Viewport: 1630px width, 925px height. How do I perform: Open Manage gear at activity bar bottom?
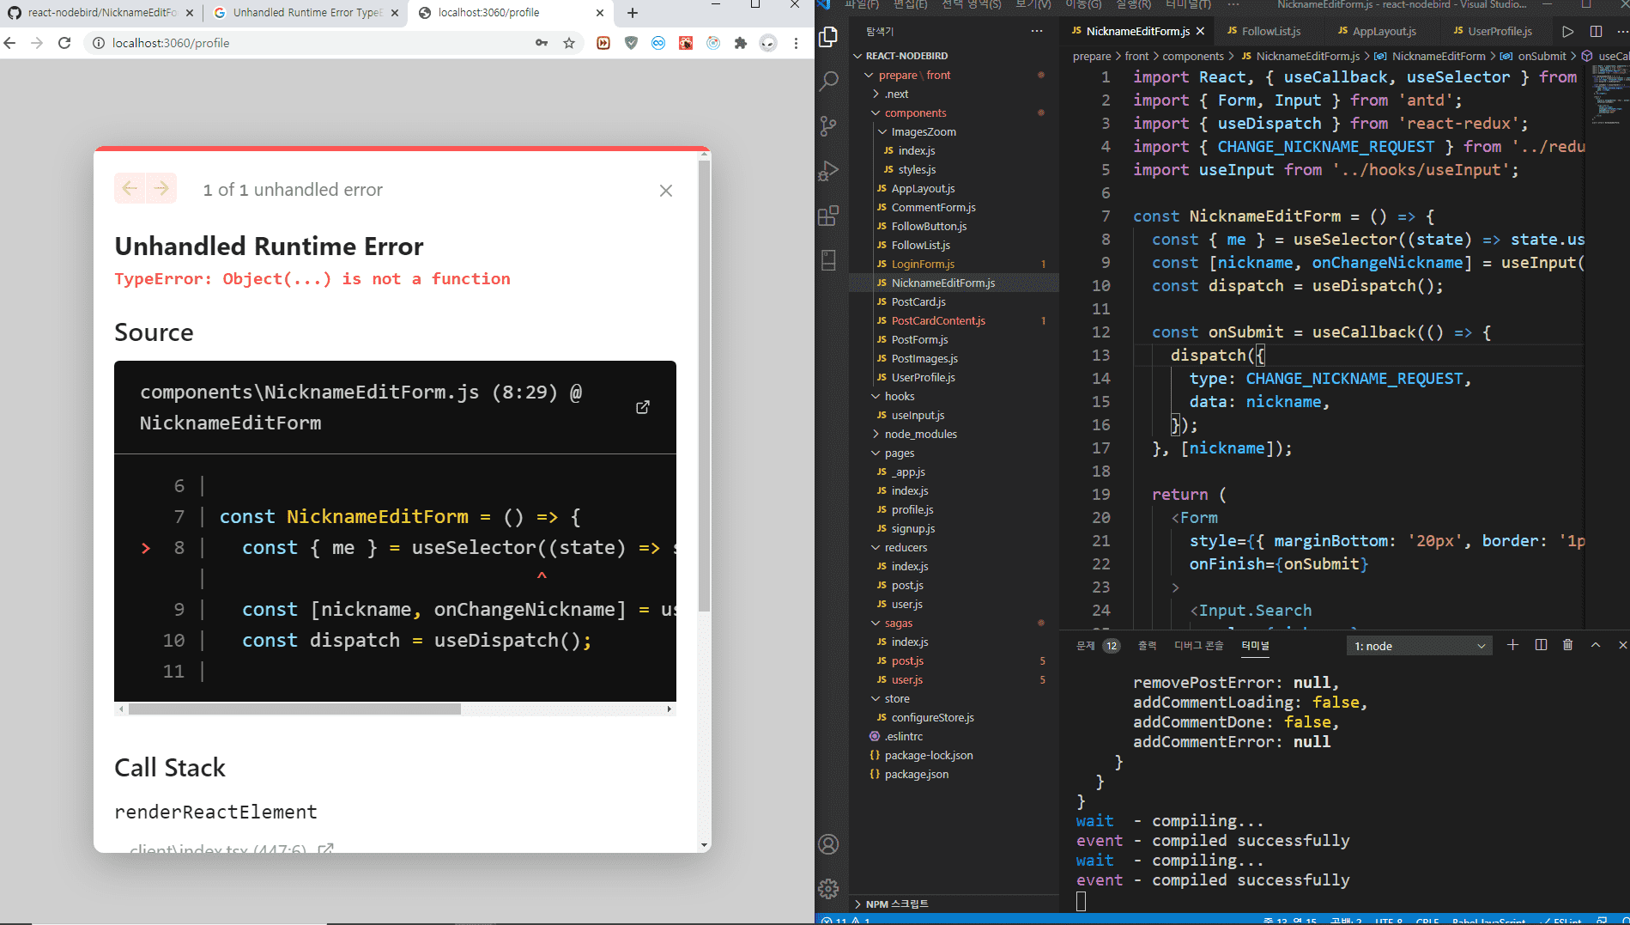(x=828, y=888)
